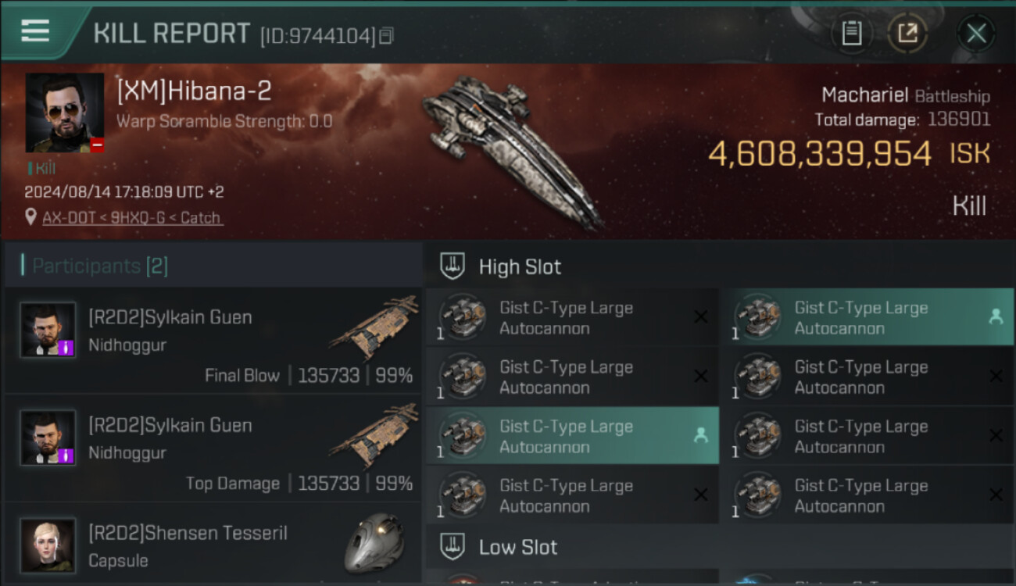The image size is (1016, 586).
Task: Click person icon on highlighted left-column autocannon
Action: click(x=700, y=436)
